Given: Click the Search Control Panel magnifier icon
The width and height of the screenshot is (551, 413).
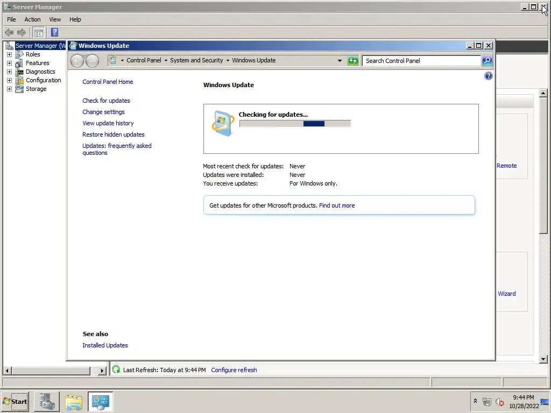Looking at the screenshot, I should tap(487, 61).
